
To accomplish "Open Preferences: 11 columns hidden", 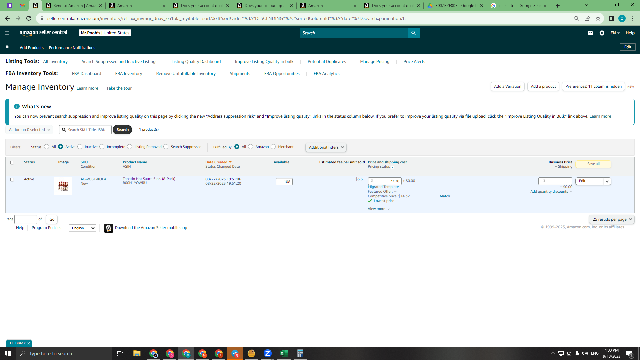I will [593, 86].
